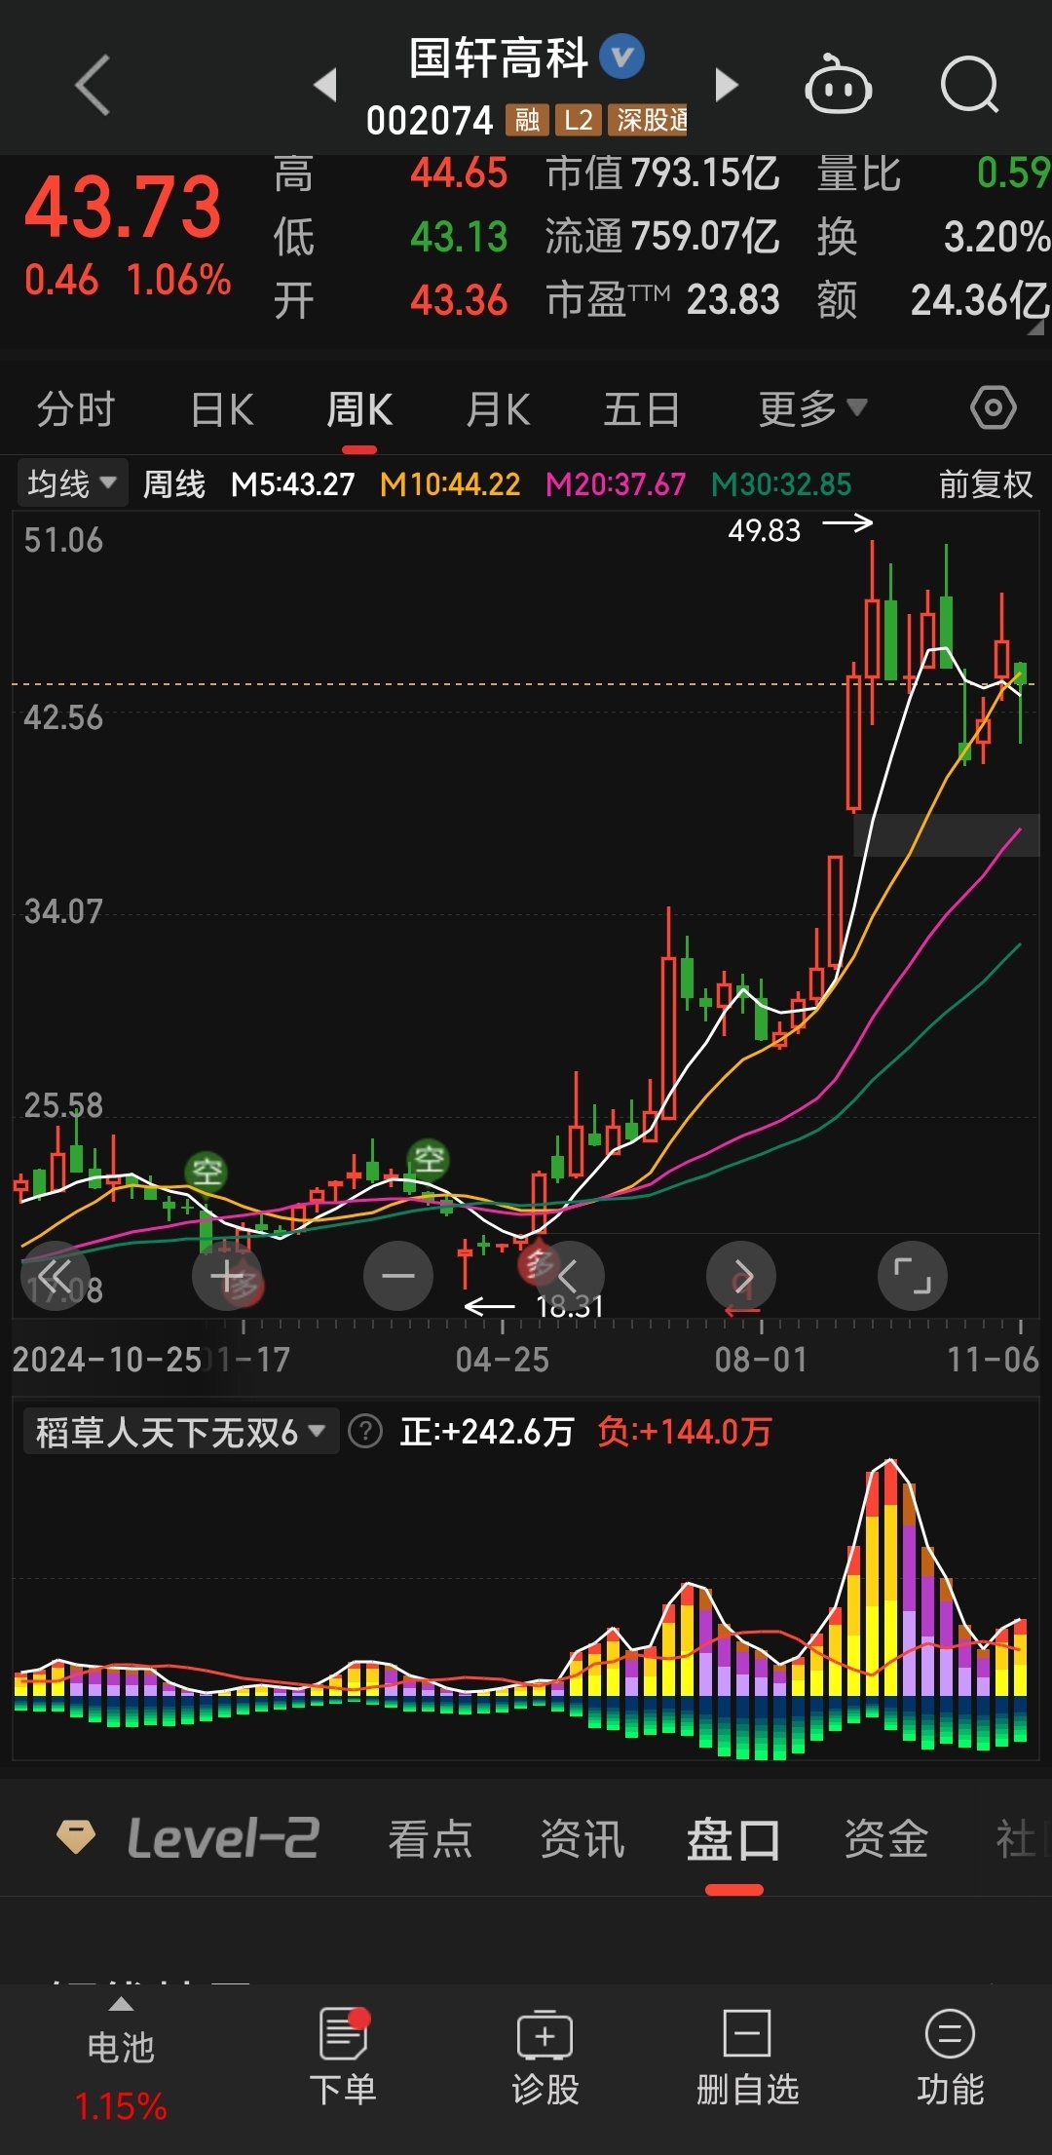Expand chart to fullscreen
This screenshot has height=2155, width=1052.
click(913, 1276)
